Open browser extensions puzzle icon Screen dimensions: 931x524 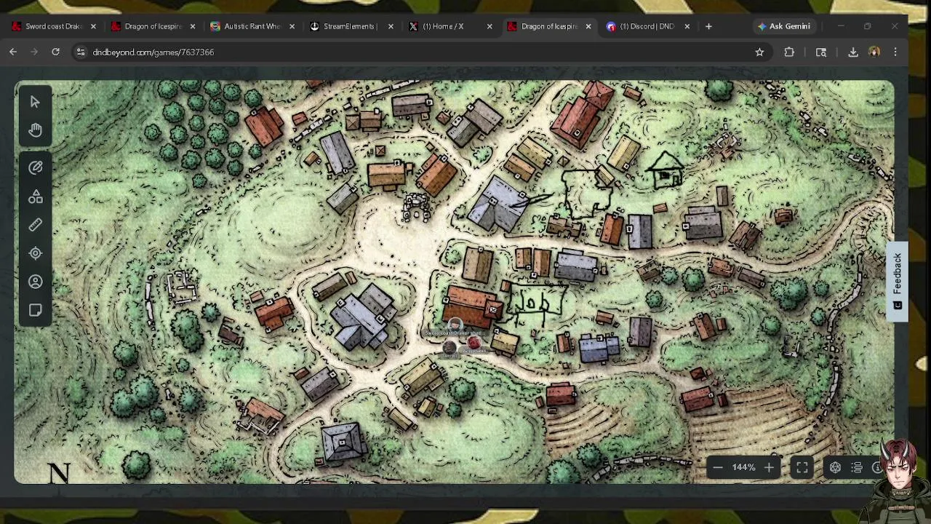tap(789, 52)
